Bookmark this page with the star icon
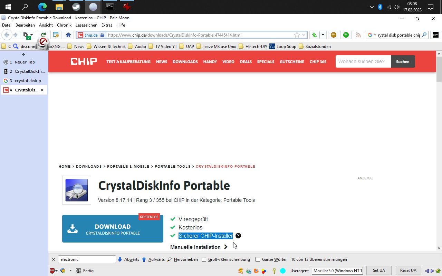442x276 pixels. click(x=297, y=35)
